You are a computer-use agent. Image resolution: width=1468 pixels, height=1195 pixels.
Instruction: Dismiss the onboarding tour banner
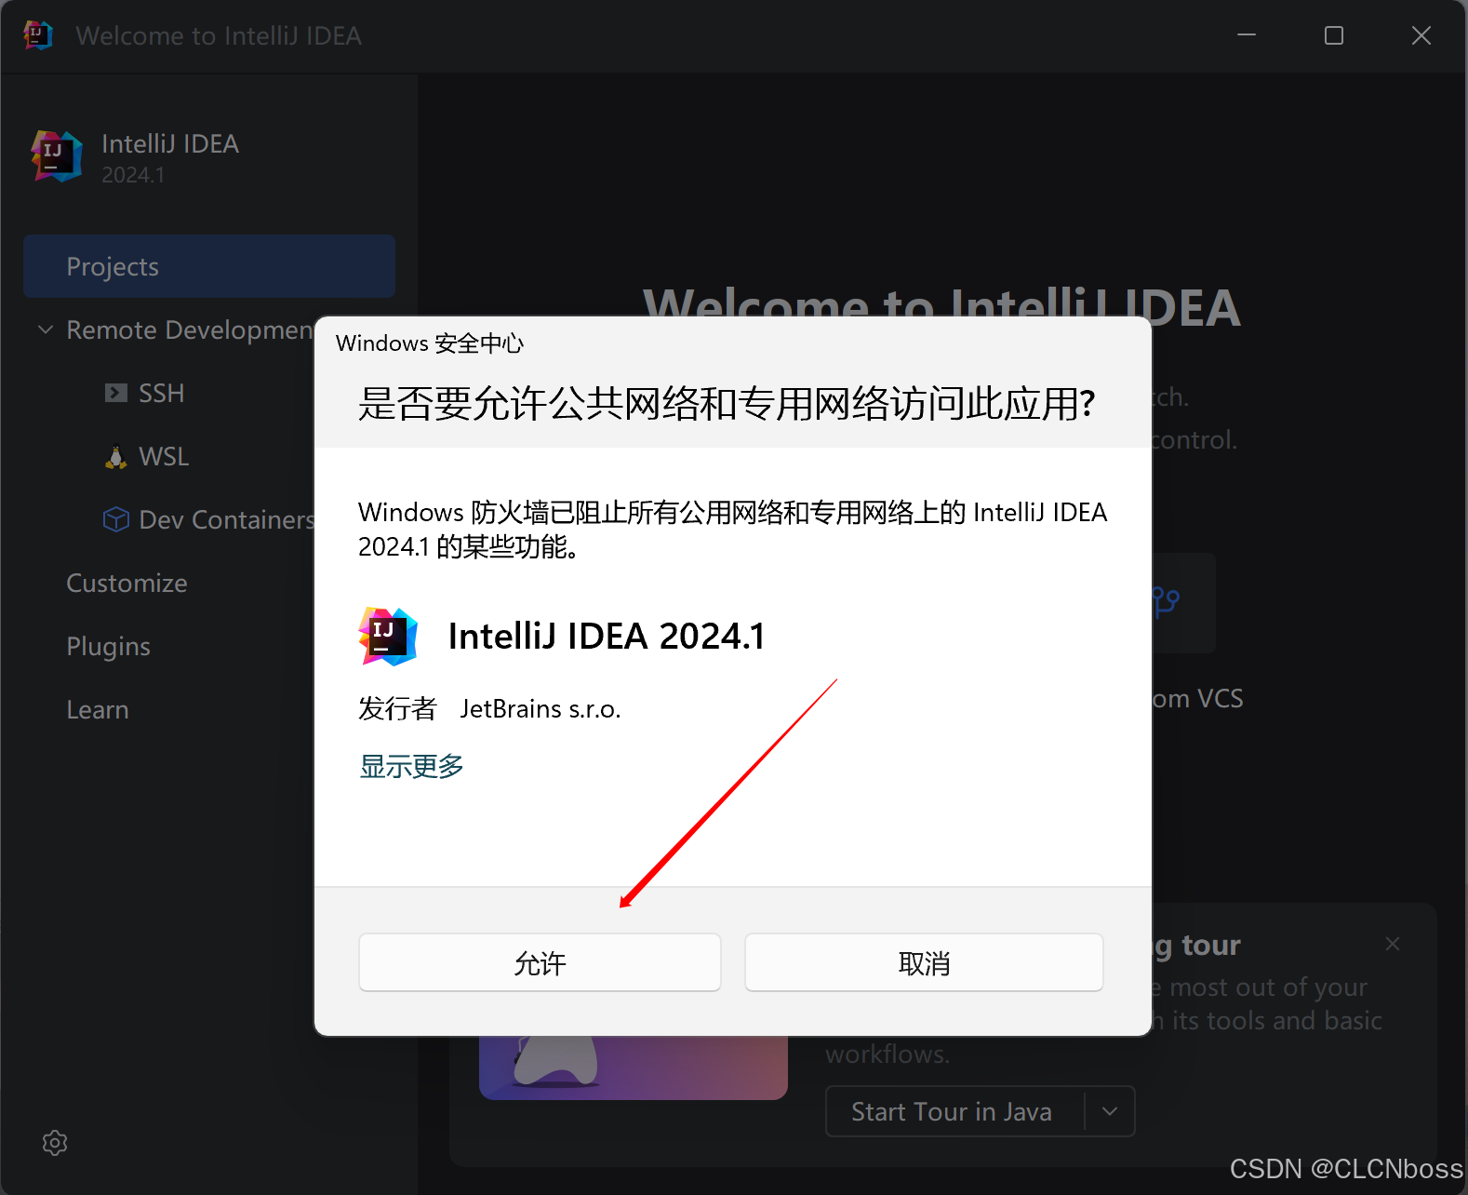tap(1393, 944)
